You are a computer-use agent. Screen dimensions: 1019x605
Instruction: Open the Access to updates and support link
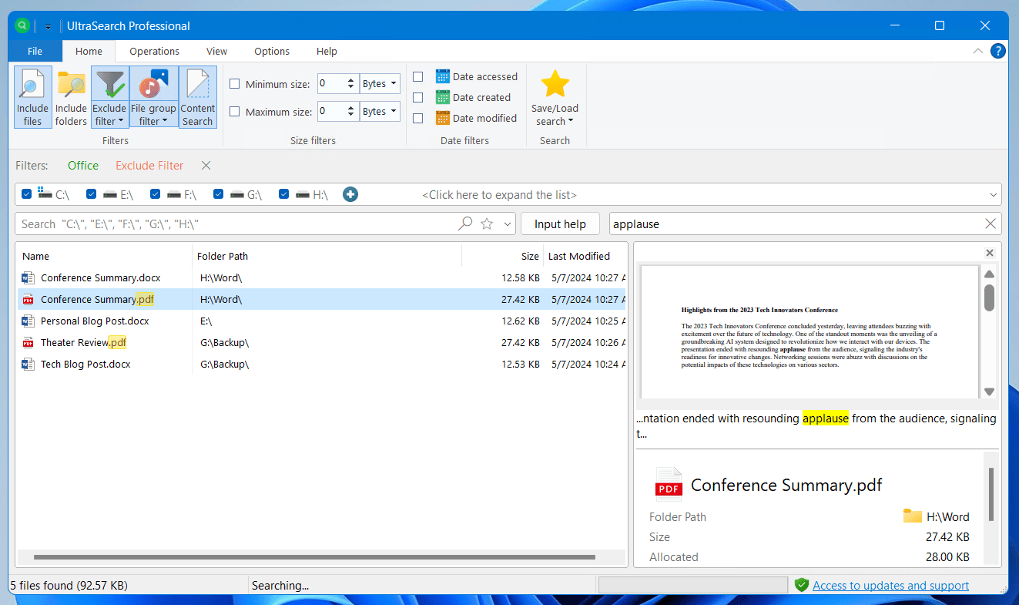[891, 585]
